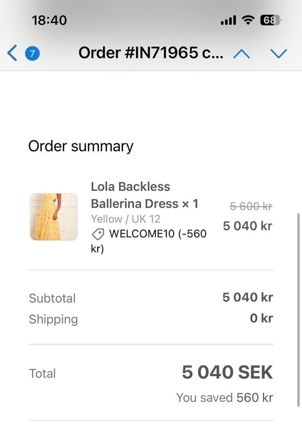Go to next message with down chevron

279,53
